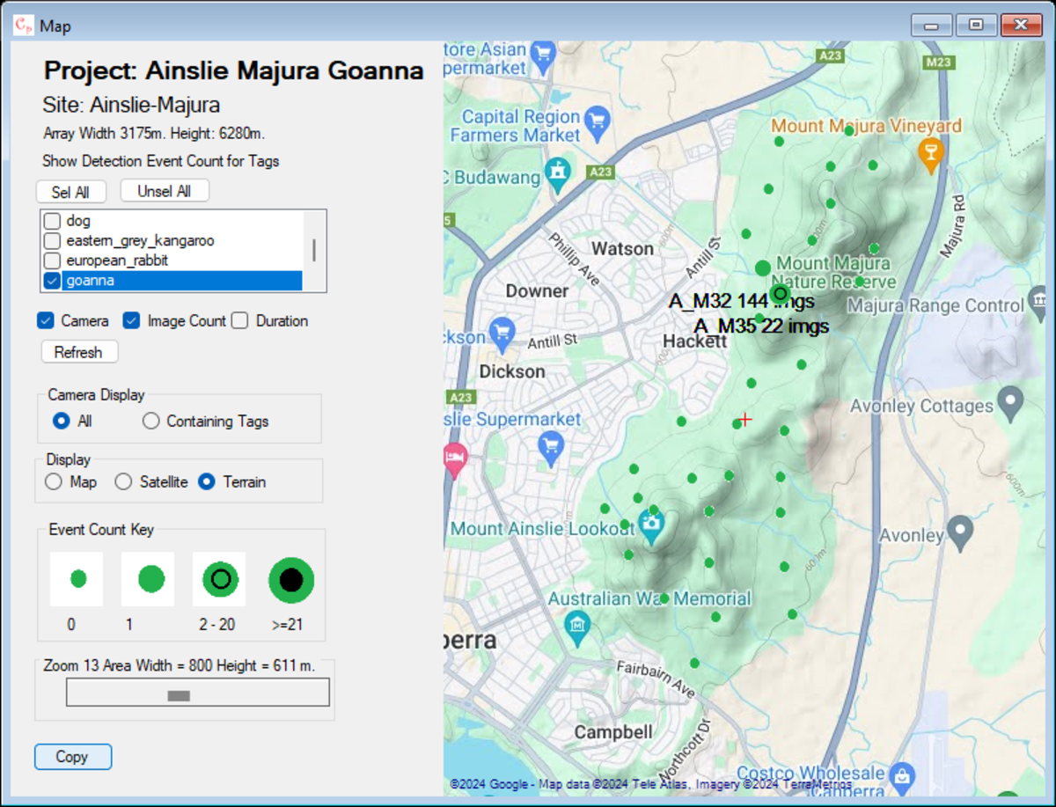This screenshot has height=807, width=1056.
Task: Click the A_M35 camera marker with 22 imgs
Action: (759, 319)
